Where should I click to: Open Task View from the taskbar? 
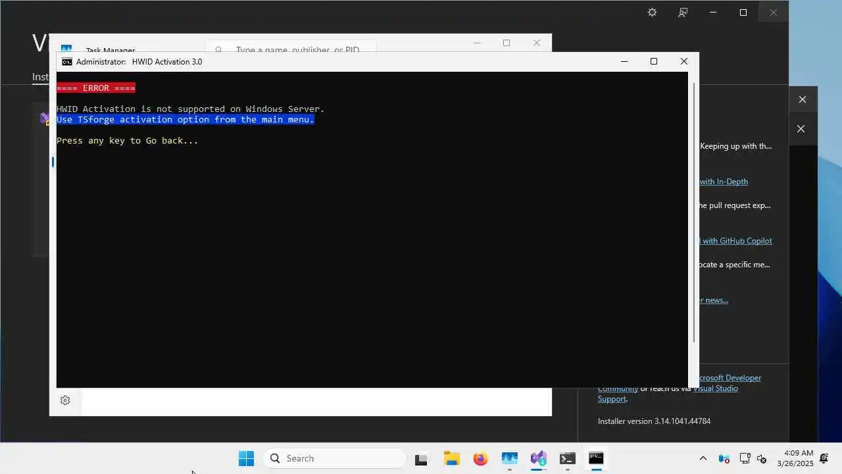click(x=421, y=459)
